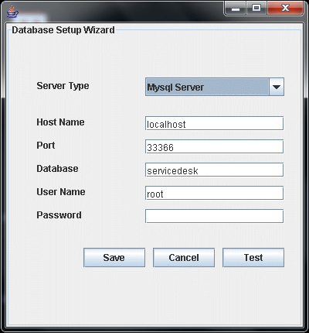309x333 pixels.
Task: Maximize the setup wizard window
Action: click(256, 9)
